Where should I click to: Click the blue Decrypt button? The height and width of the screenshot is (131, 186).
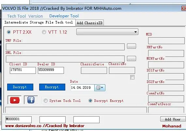click(20, 87)
